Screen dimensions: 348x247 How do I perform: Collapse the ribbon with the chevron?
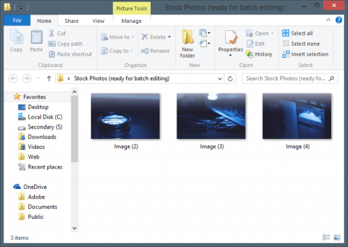pos(328,20)
